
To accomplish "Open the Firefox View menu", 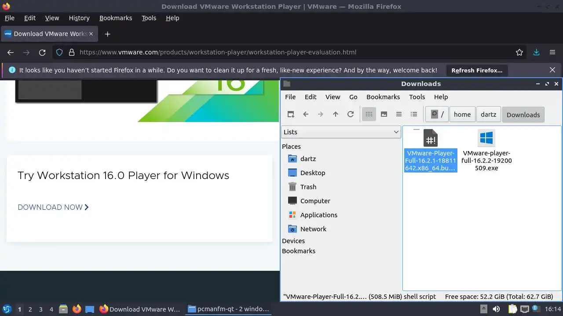I will [x=52, y=18].
